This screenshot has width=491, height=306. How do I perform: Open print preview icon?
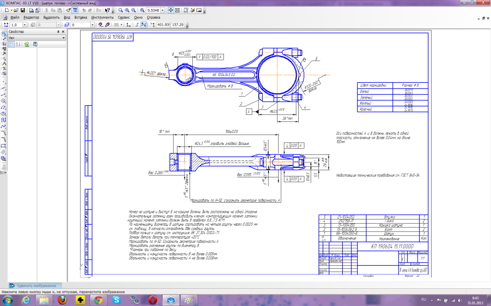click(x=31, y=11)
